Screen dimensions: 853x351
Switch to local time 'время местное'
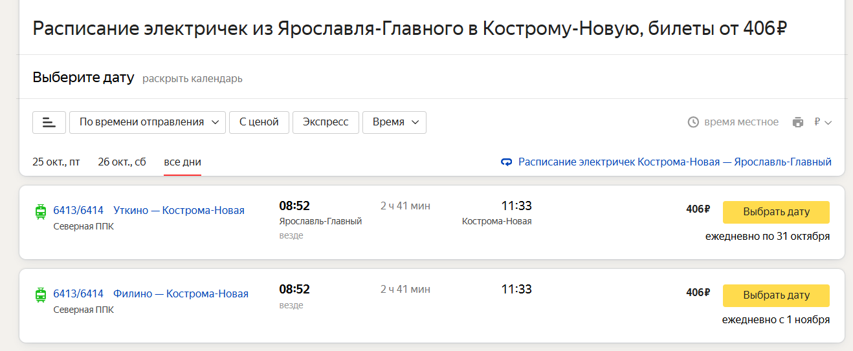(741, 122)
